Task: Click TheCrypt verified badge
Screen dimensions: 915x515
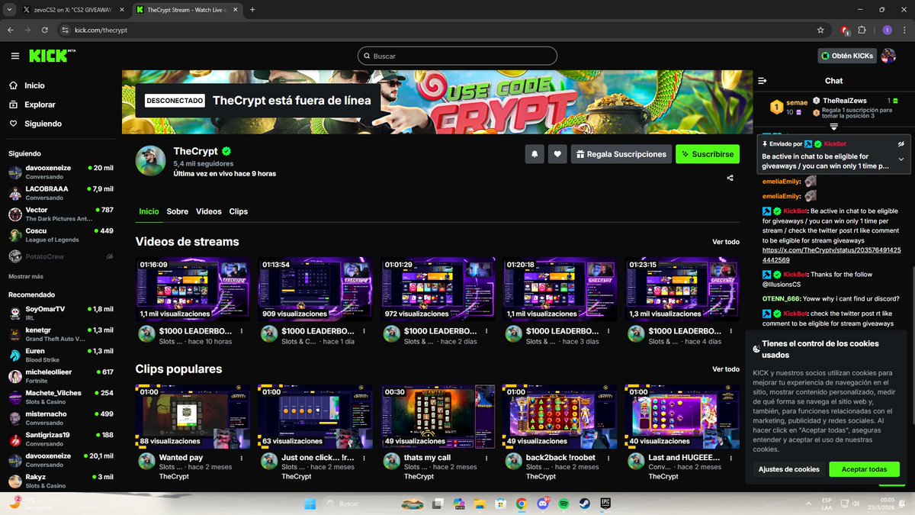Action: point(226,151)
